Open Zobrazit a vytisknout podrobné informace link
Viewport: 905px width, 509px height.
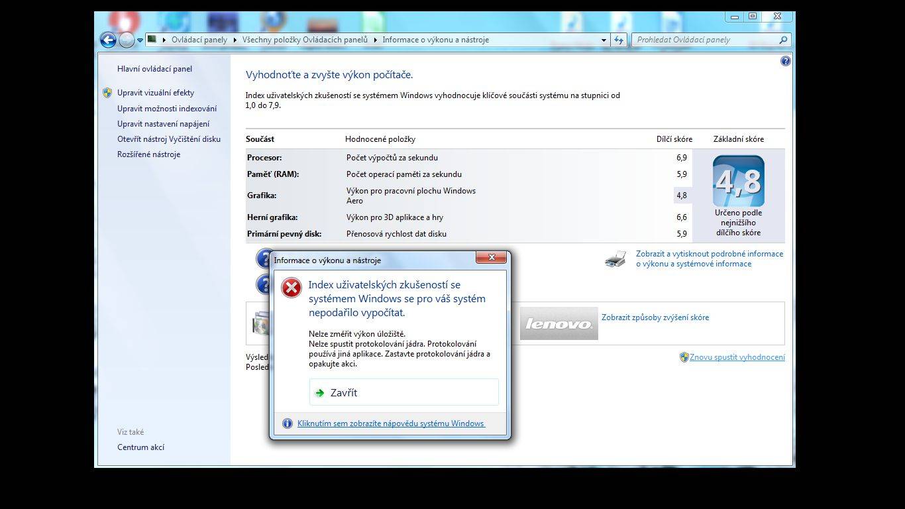(710, 258)
